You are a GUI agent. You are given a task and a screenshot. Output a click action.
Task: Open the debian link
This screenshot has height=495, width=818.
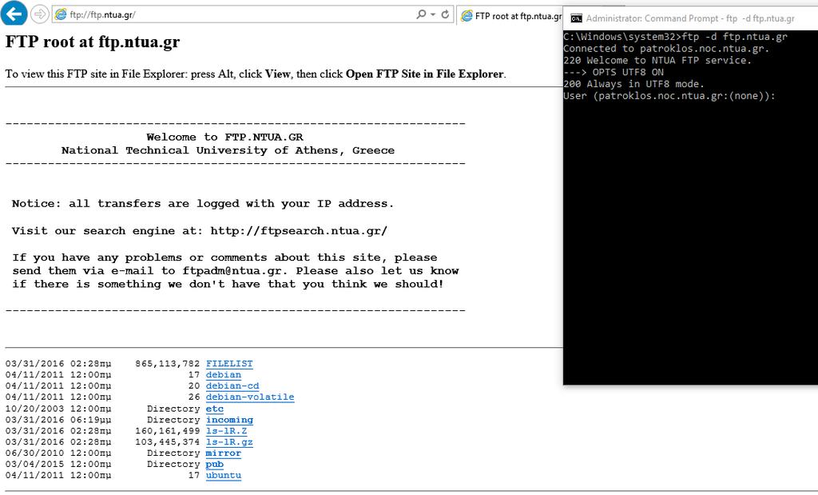pyautogui.click(x=224, y=374)
